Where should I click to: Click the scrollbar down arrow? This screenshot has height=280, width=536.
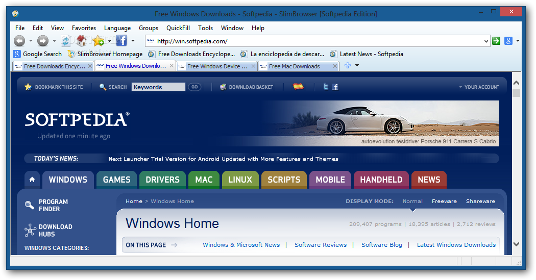[x=516, y=244]
